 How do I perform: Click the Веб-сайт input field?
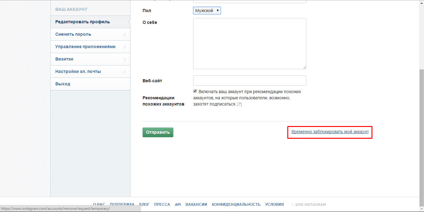[249, 80]
